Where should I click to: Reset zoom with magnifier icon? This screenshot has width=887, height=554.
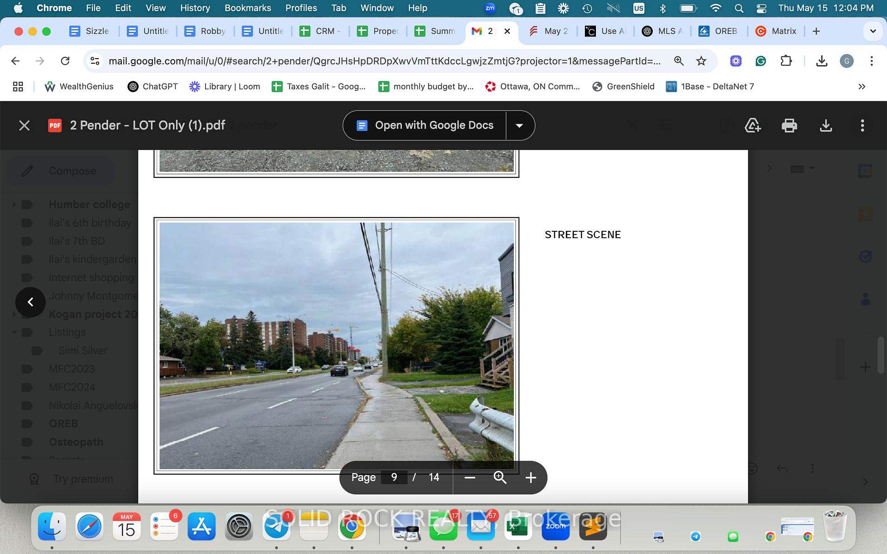coord(500,477)
